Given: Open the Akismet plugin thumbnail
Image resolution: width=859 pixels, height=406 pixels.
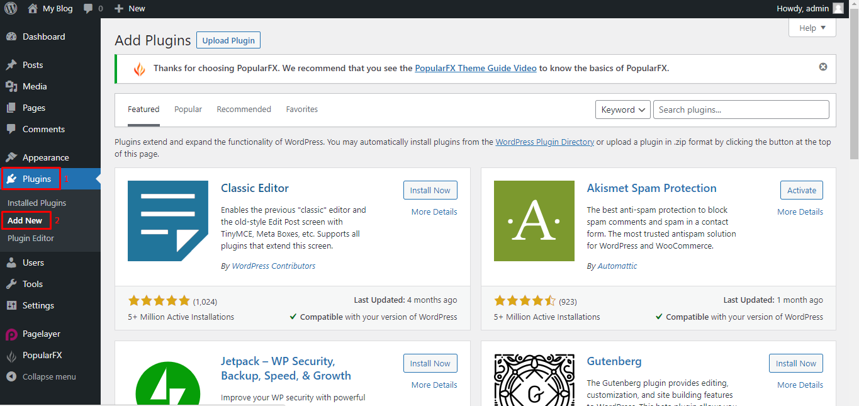Looking at the screenshot, I should pyautogui.click(x=534, y=221).
